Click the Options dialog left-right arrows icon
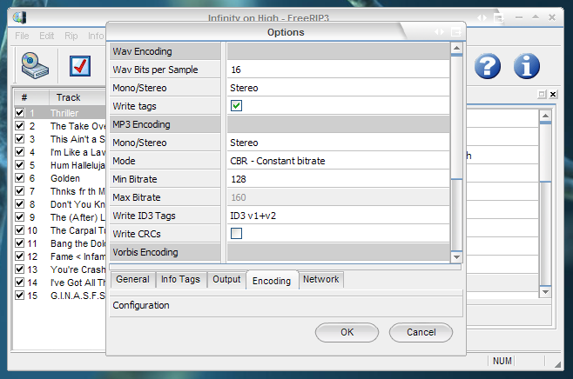 439,32
